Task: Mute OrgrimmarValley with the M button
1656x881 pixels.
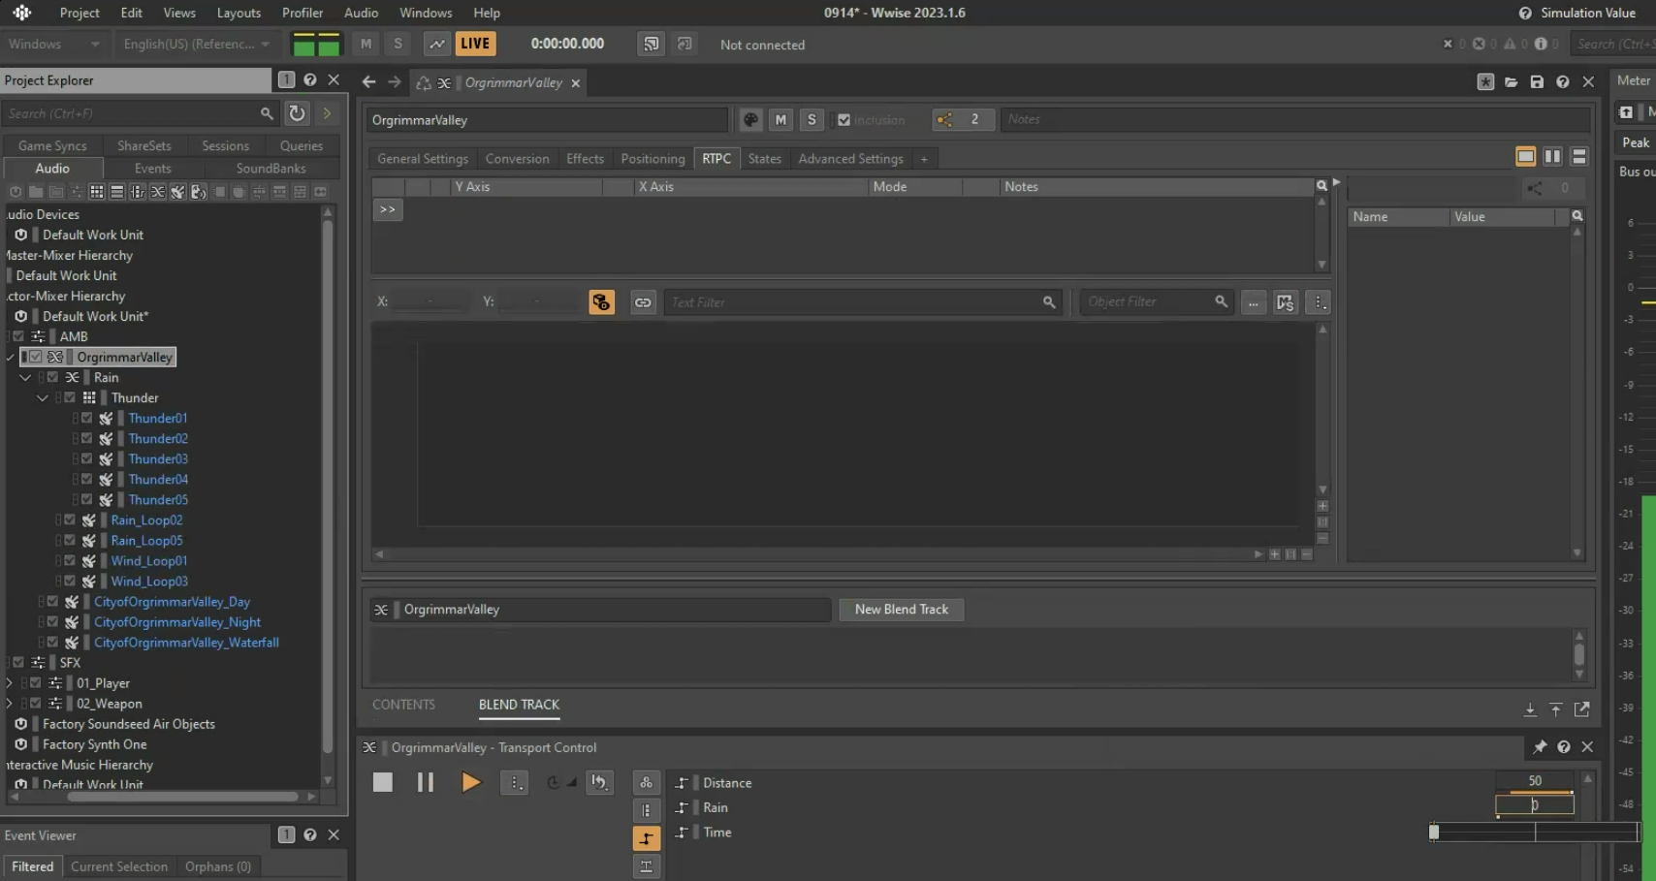Action: 780,120
